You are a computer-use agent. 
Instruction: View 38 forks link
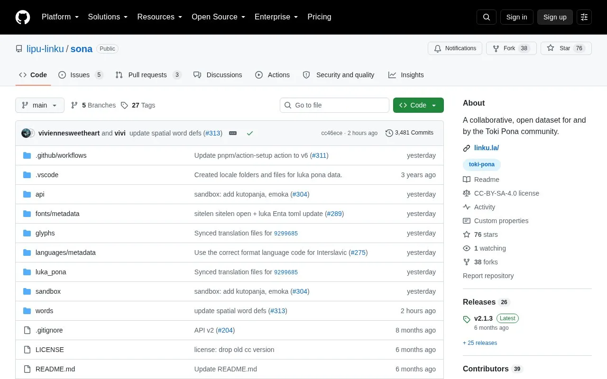tap(480, 262)
